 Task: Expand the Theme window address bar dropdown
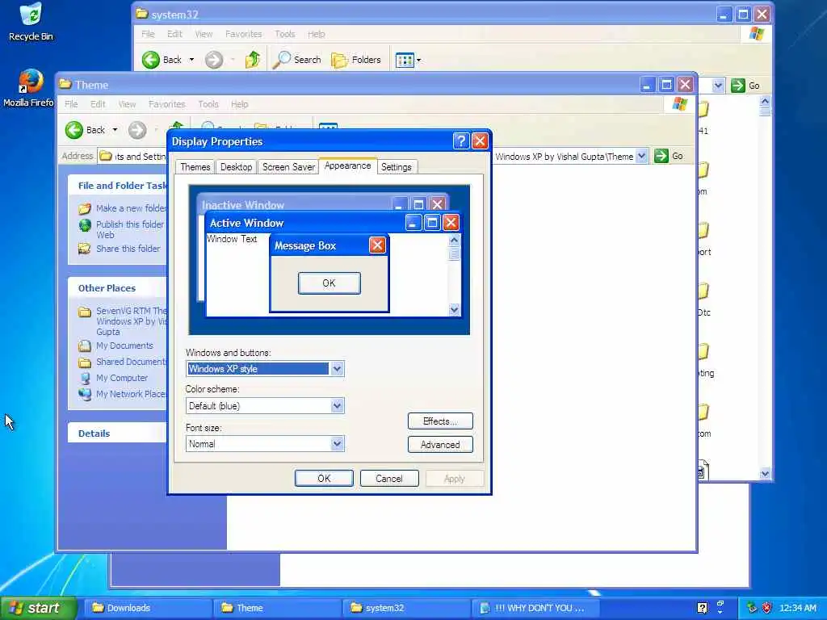(x=642, y=156)
